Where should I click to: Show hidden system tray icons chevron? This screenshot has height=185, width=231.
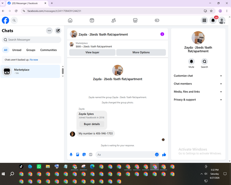coord(201,174)
